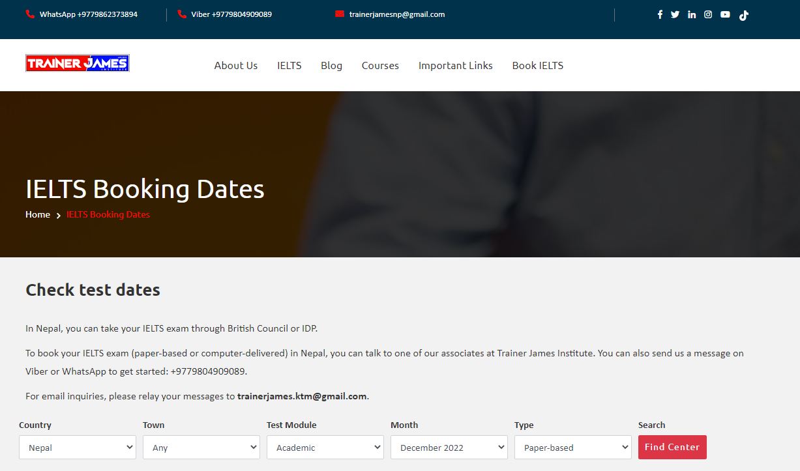Open the YouTube social icon
800x471 pixels.
click(725, 14)
